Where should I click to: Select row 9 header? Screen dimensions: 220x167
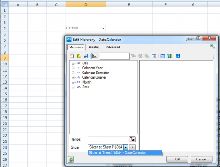tap(5, 58)
